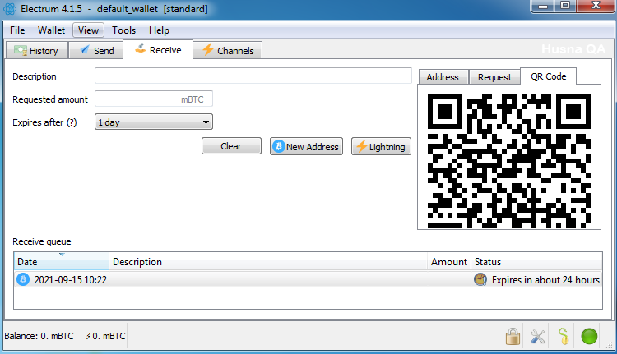Switch to the History tab
The height and width of the screenshot is (354, 617).
pyautogui.click(x=36, y=51)
